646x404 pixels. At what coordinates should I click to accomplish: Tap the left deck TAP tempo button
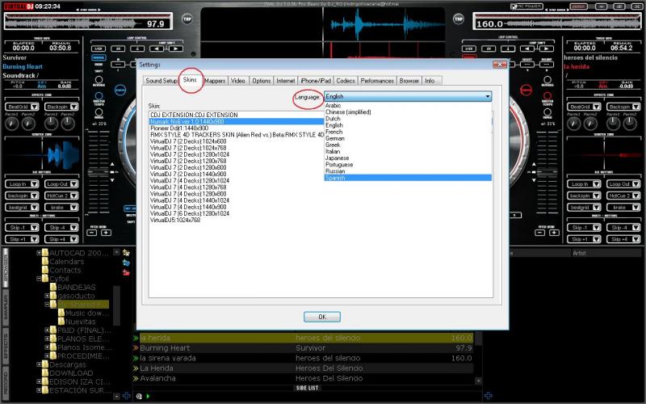pos(187,19)
